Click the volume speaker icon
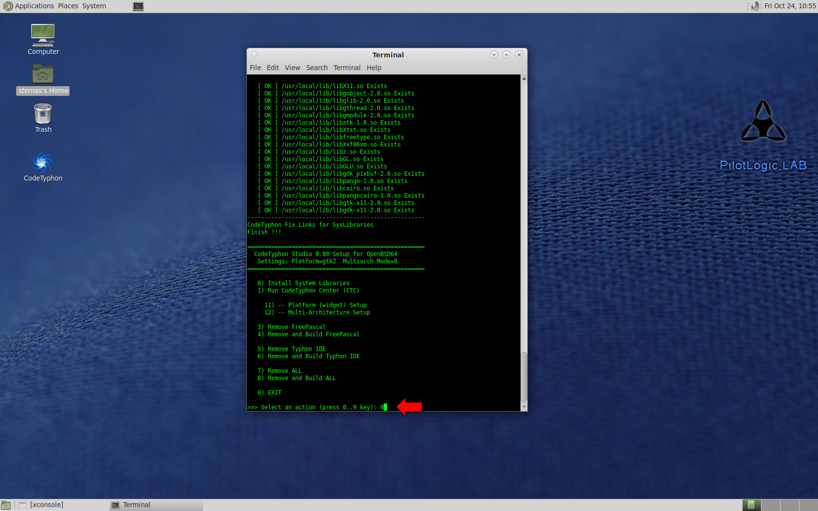 755,6
